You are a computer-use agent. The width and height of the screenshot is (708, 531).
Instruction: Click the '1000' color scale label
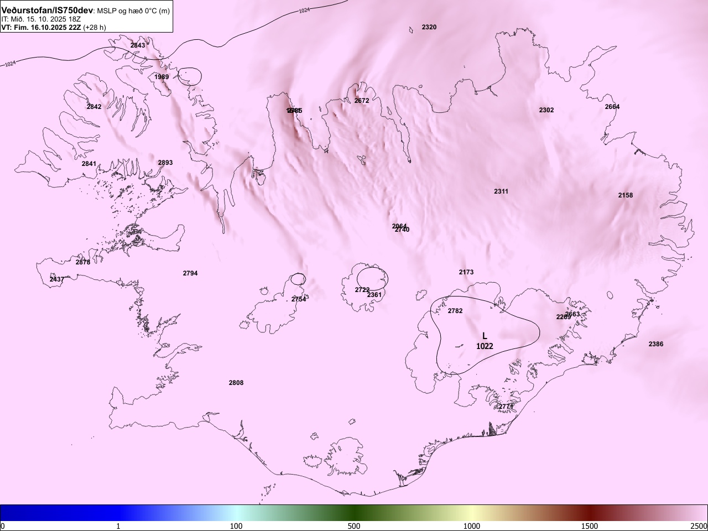[472, 525]
